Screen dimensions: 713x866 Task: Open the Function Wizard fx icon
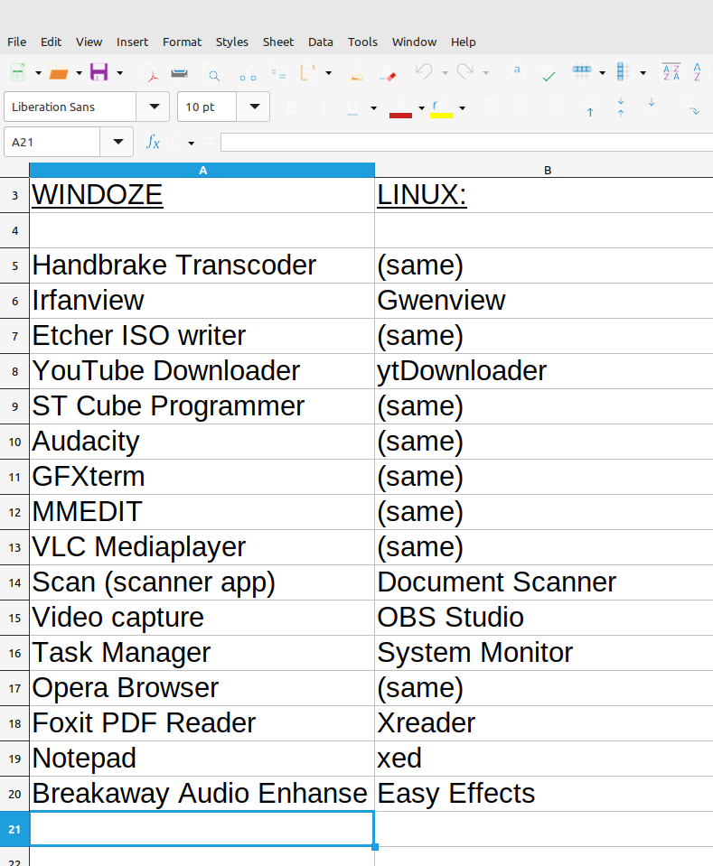coord(154,142)
